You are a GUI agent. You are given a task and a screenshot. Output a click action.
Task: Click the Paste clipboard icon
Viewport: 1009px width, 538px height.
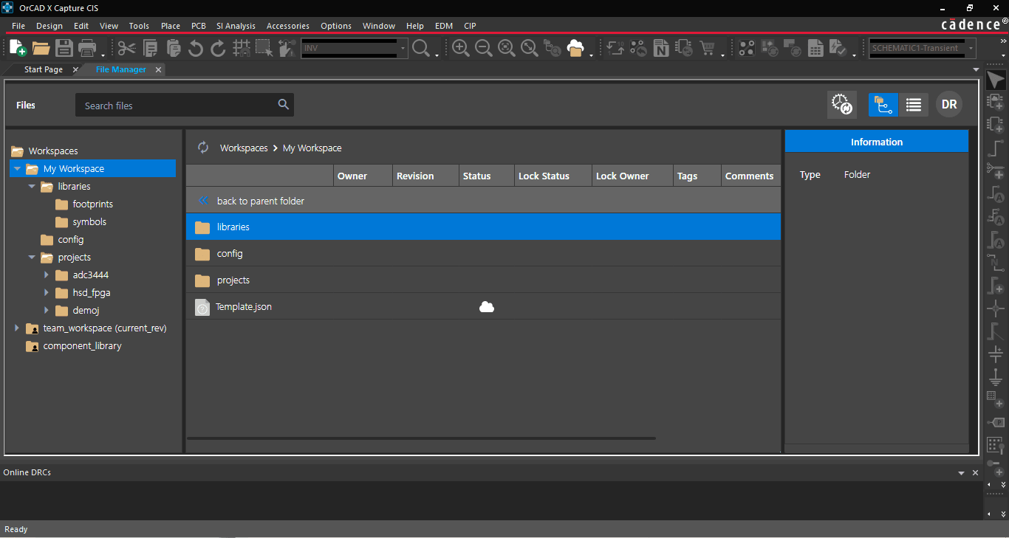click(x=173, y=48)
